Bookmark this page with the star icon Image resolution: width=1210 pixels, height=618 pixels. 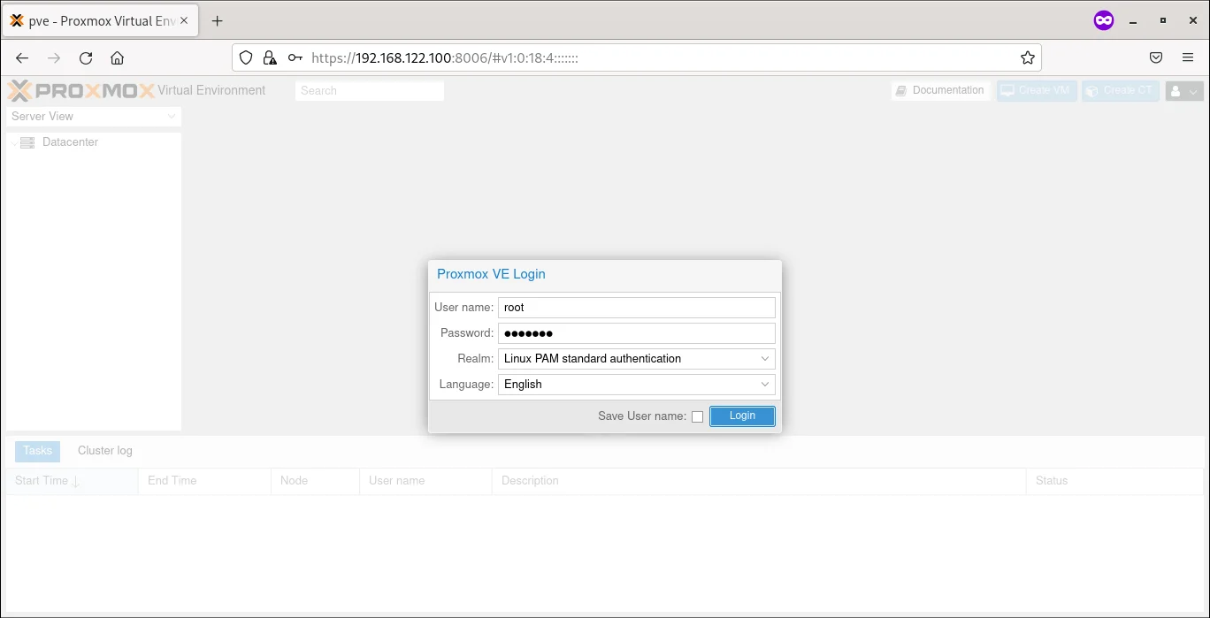1027,57
